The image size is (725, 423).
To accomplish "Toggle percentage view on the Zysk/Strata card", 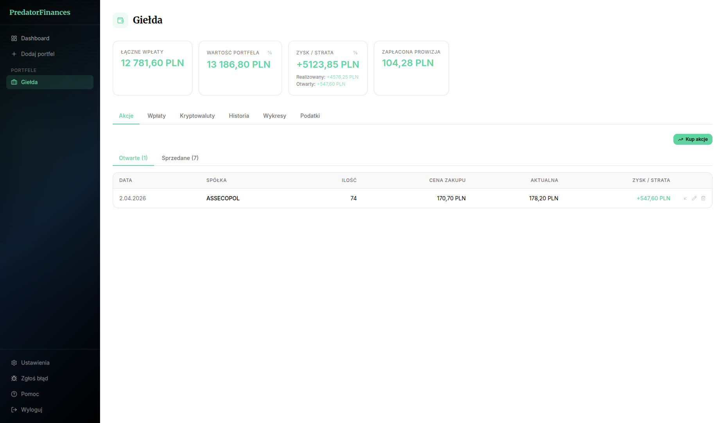I will pos(355,52).
